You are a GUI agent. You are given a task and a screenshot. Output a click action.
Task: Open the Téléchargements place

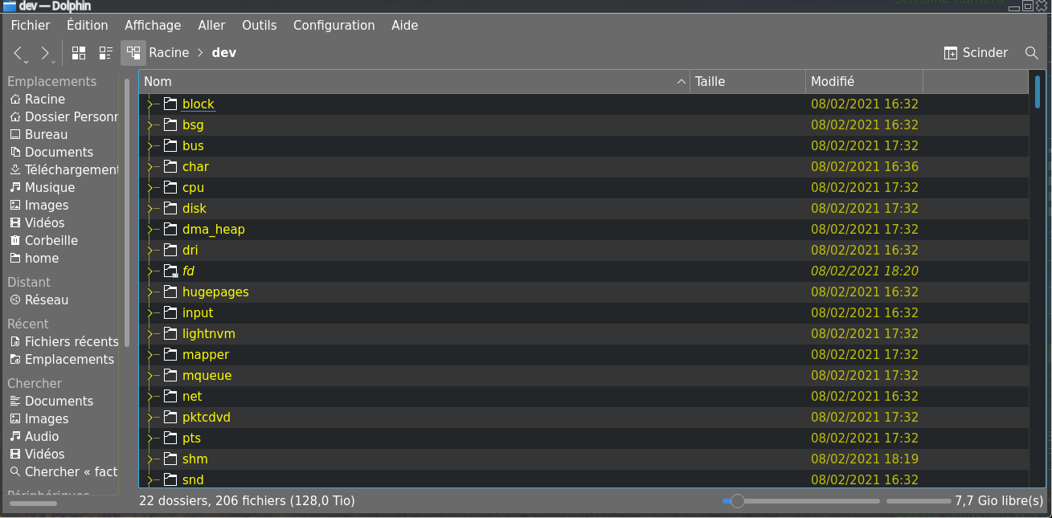63,170
